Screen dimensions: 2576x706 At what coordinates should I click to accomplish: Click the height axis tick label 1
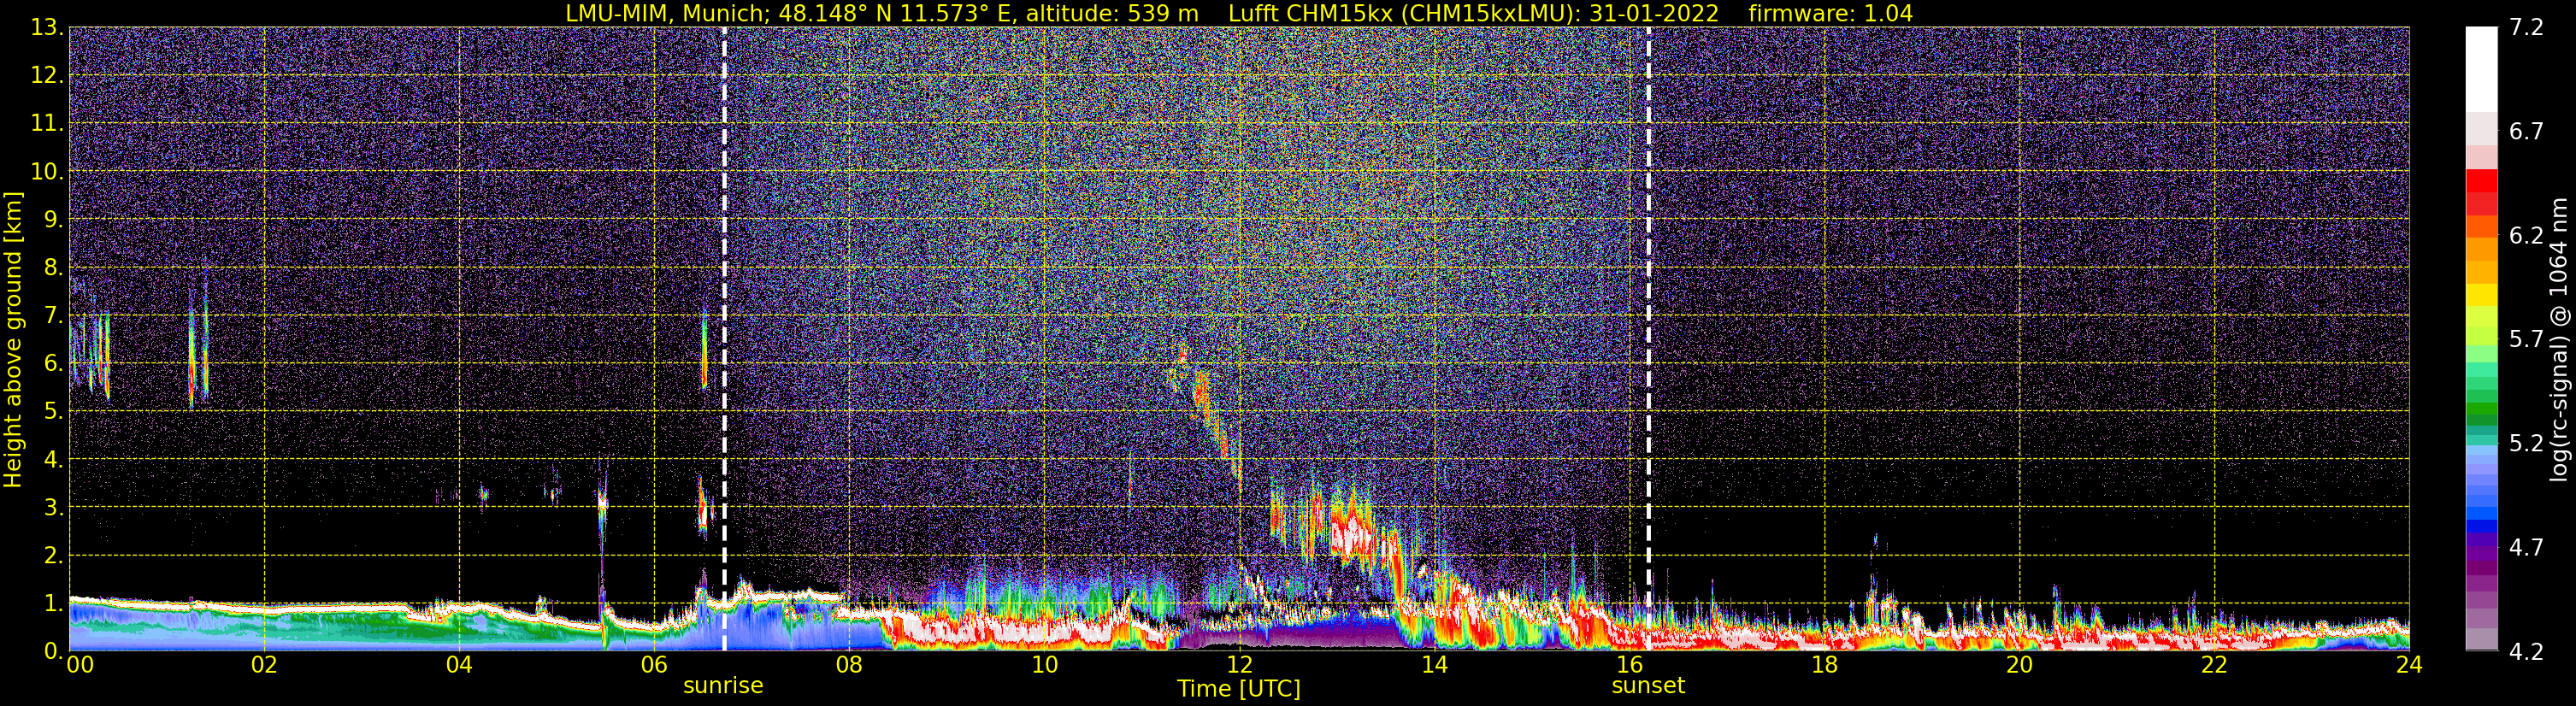(53, 603)
